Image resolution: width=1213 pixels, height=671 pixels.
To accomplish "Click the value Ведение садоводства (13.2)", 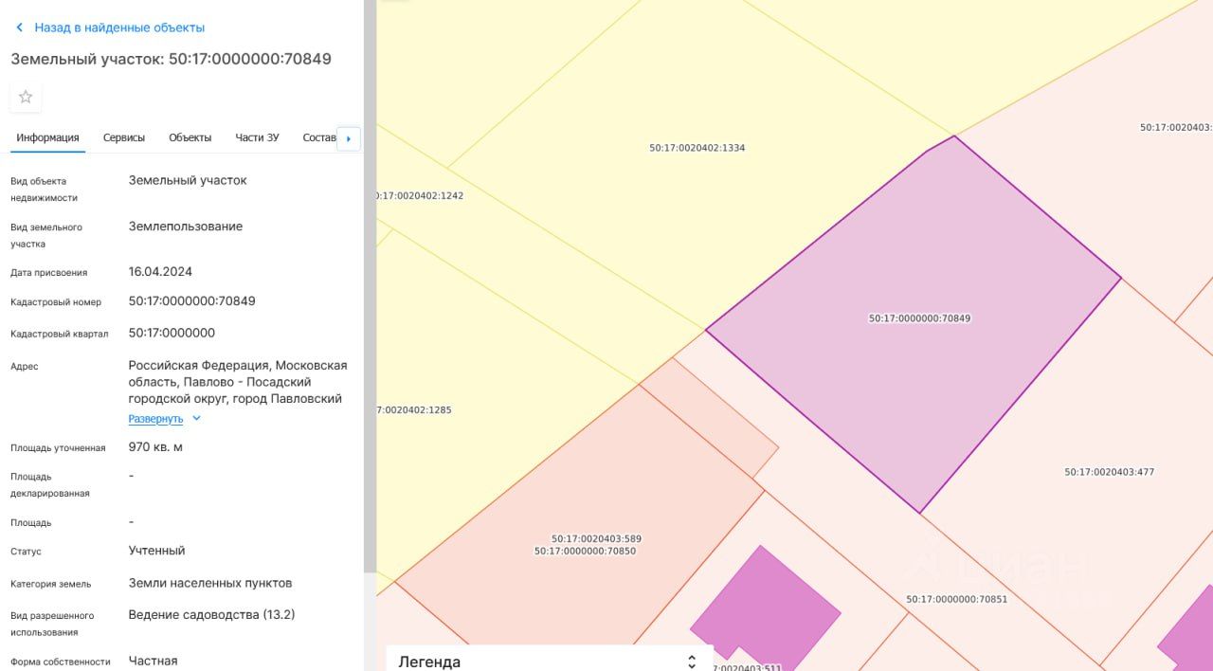I will [x=211, y=615].
